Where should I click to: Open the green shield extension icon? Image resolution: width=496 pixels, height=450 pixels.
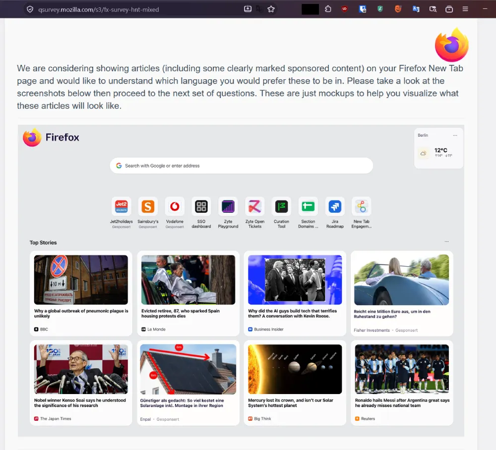click(x=380, y=9)
